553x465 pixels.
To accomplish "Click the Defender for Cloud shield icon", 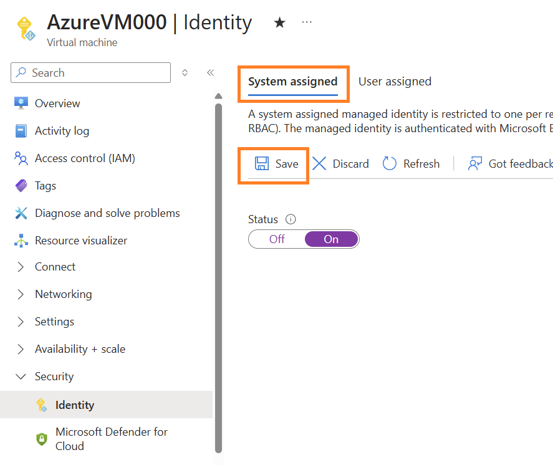I will [x=42, y=439].
